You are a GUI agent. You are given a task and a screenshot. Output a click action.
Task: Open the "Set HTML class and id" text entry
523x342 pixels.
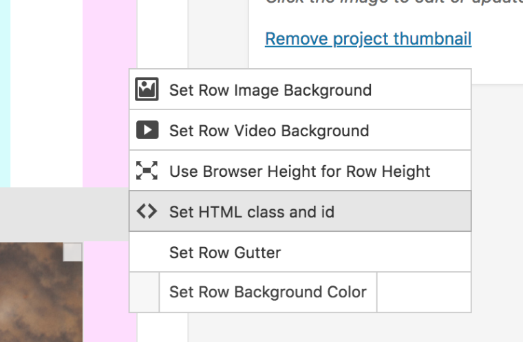[252, 212]
